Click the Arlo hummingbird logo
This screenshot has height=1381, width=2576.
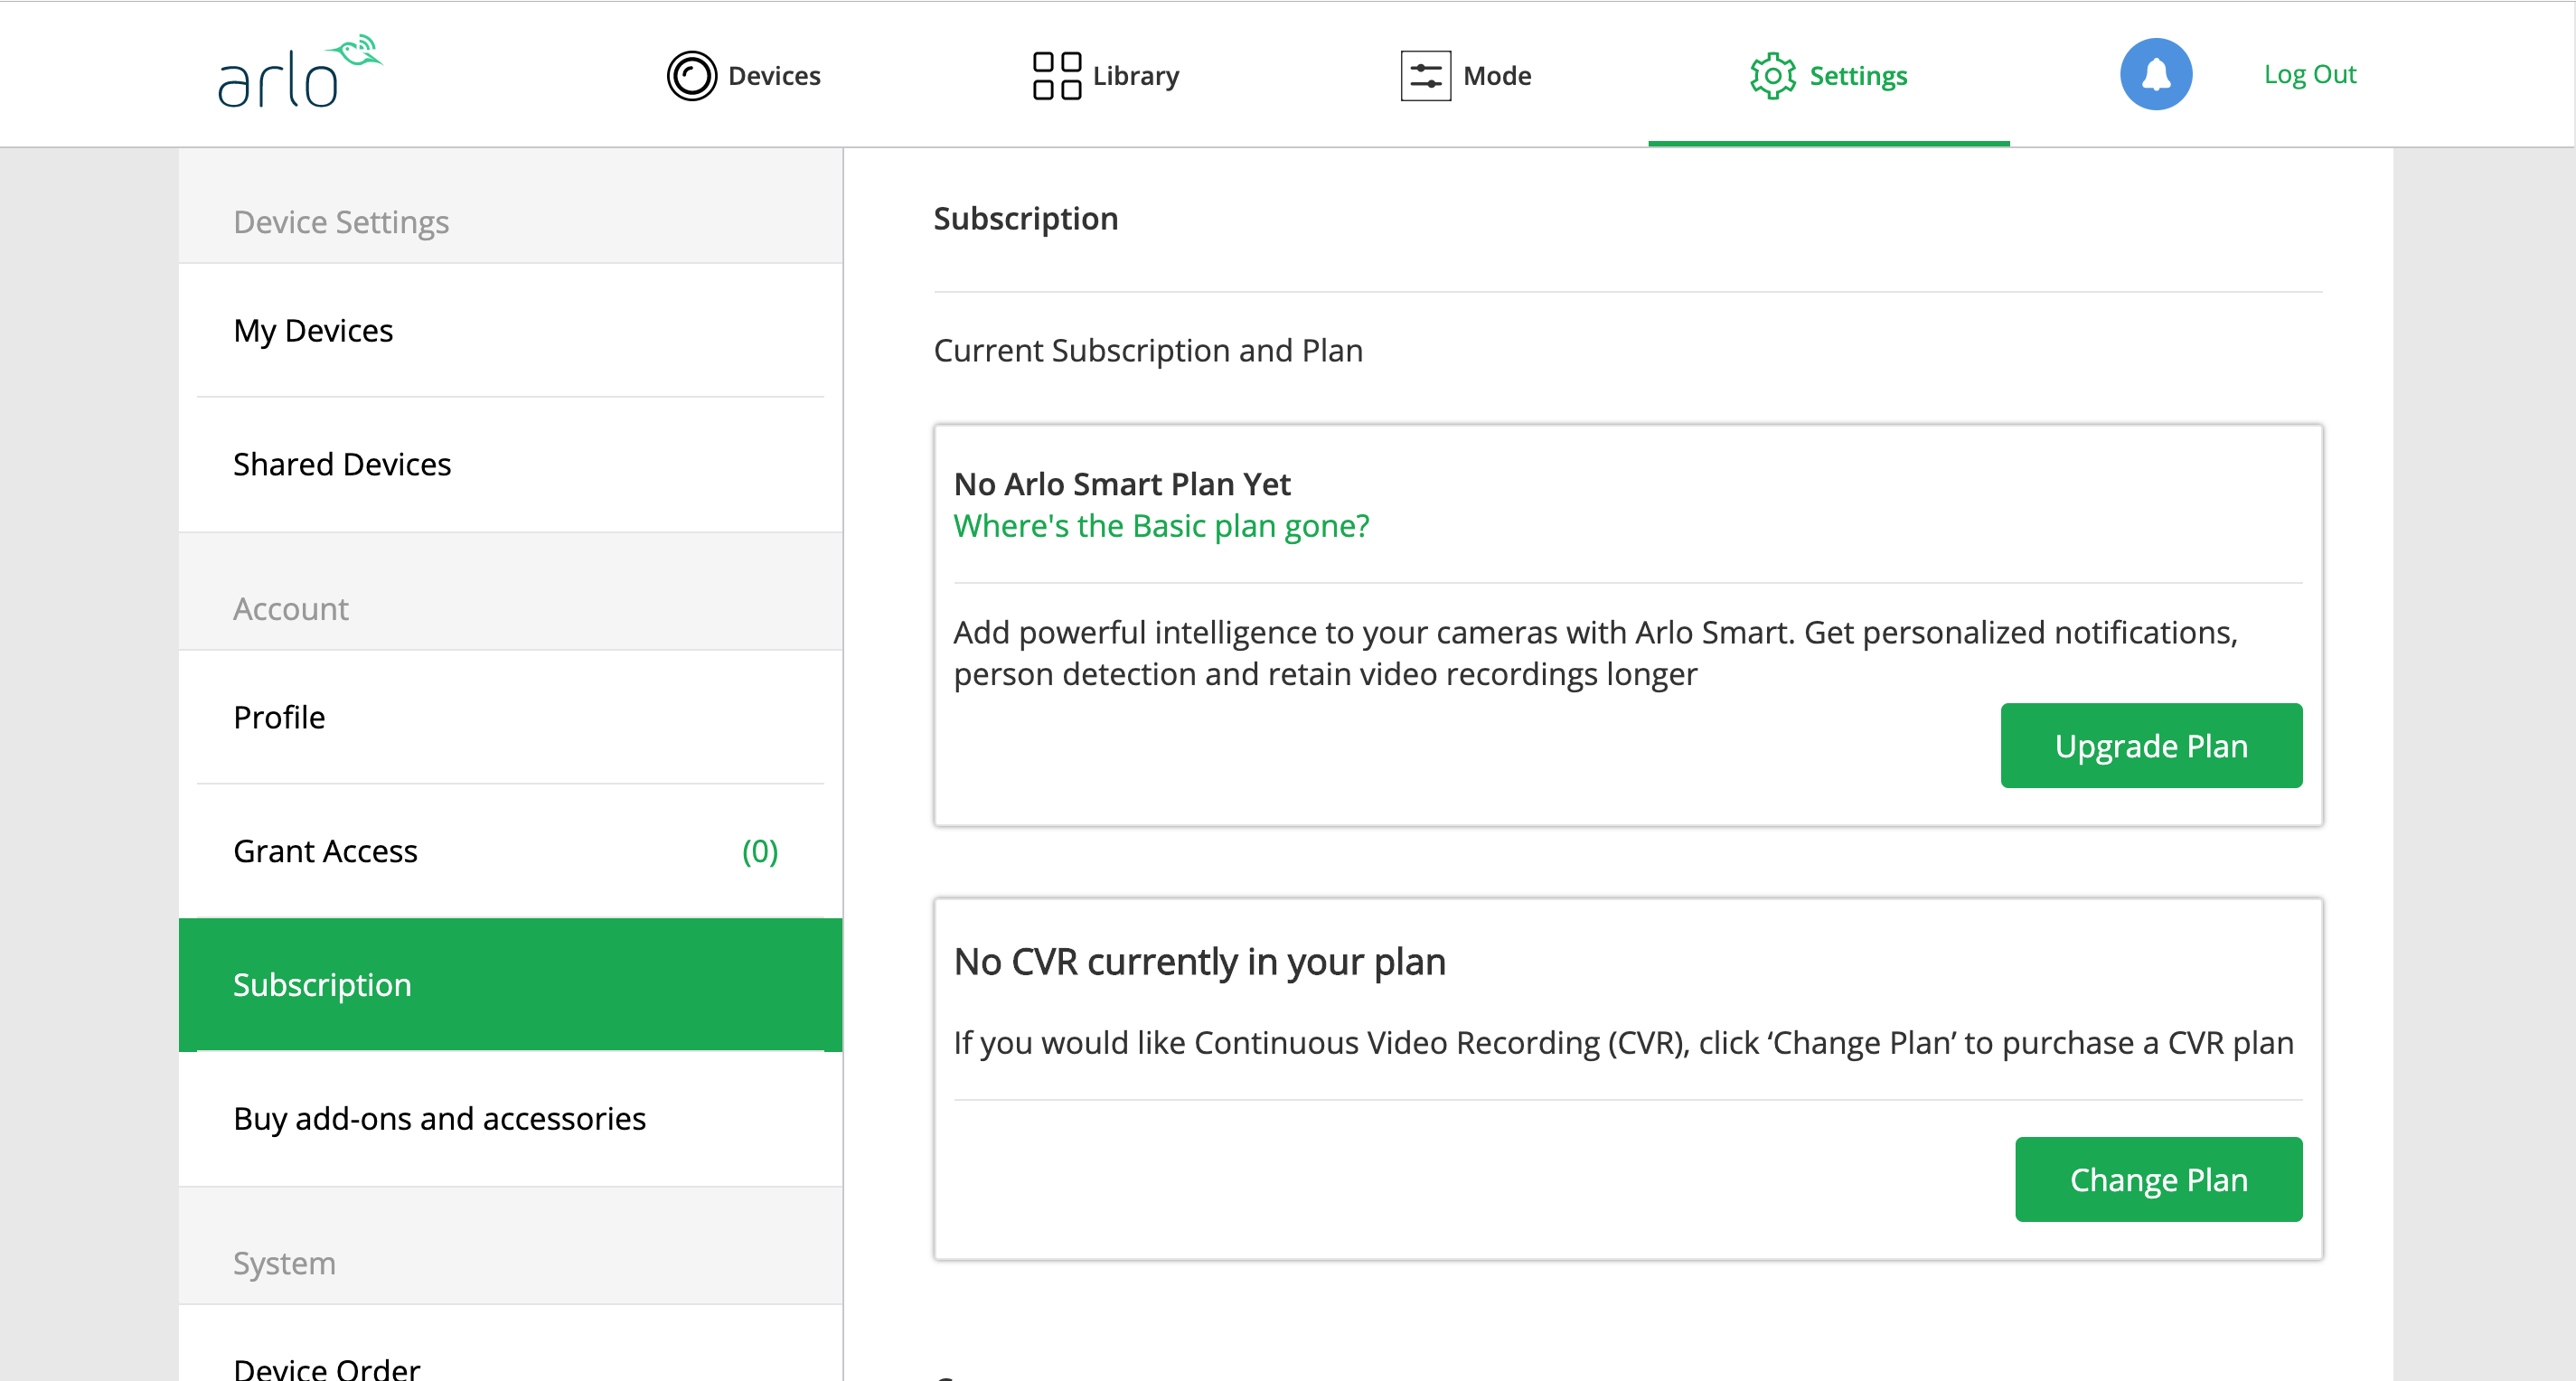tap(299, 72)
